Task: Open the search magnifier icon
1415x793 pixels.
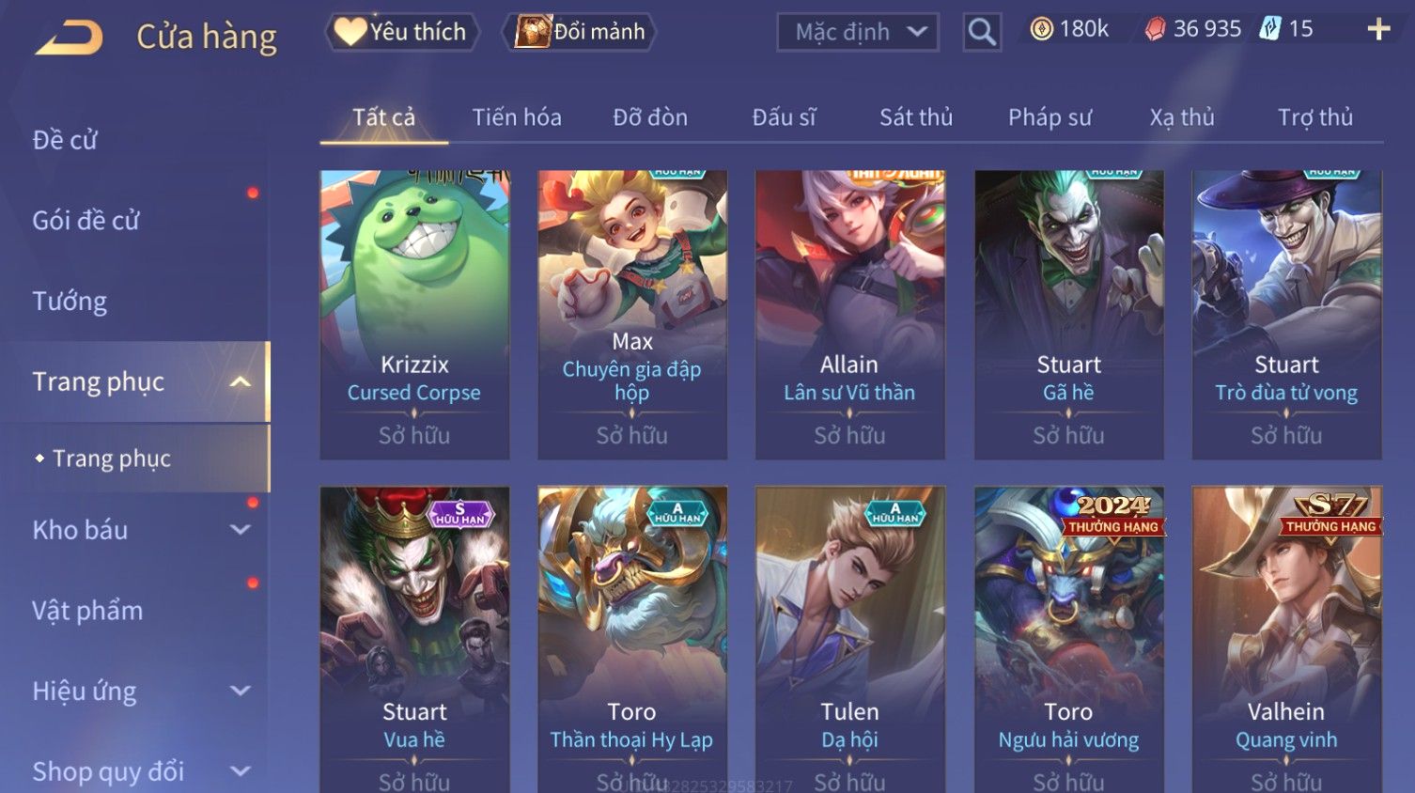Action: 982,32
